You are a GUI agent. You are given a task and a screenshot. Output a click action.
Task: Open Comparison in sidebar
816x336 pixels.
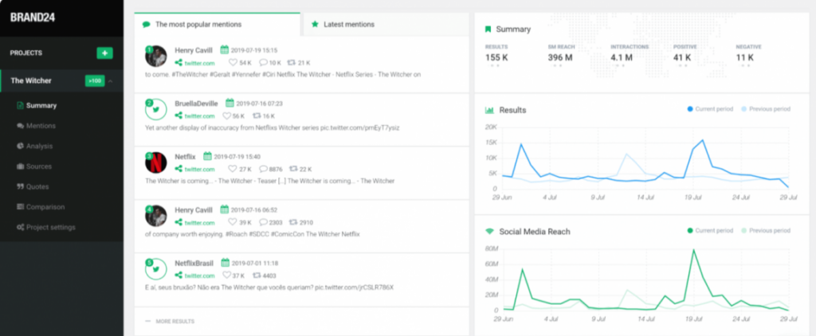(44, 207)
